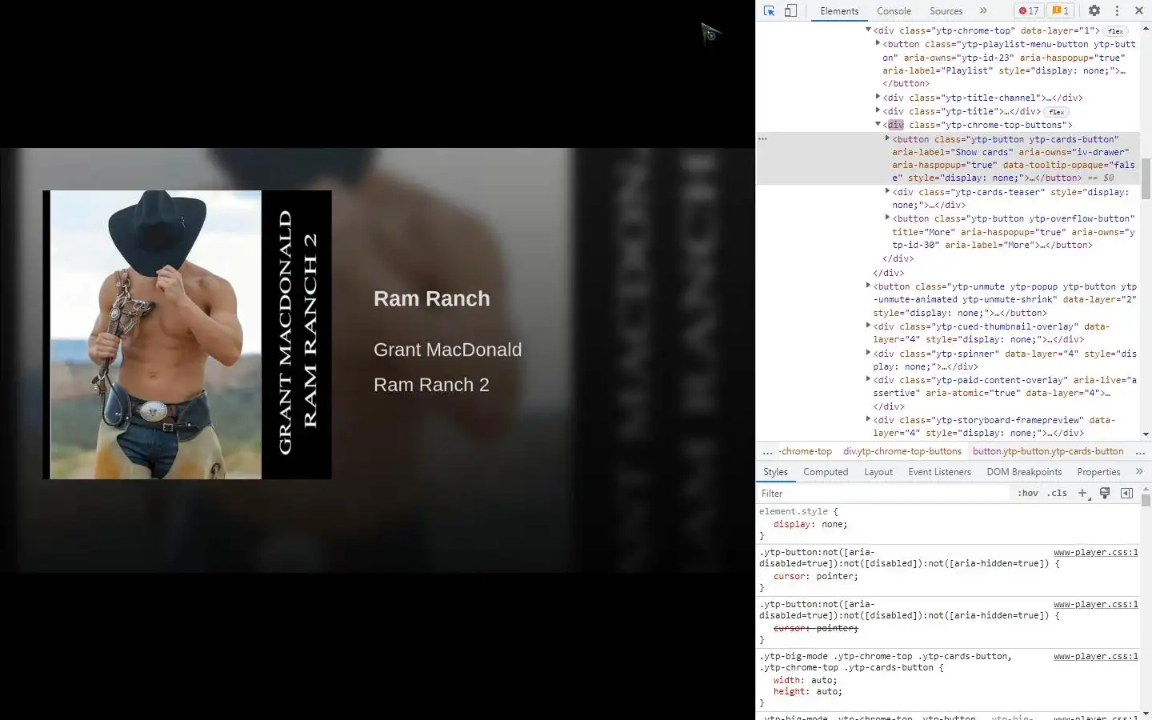Expand the ytp-title div
This screenshot has height=720, width=1152.
(878, 110)
